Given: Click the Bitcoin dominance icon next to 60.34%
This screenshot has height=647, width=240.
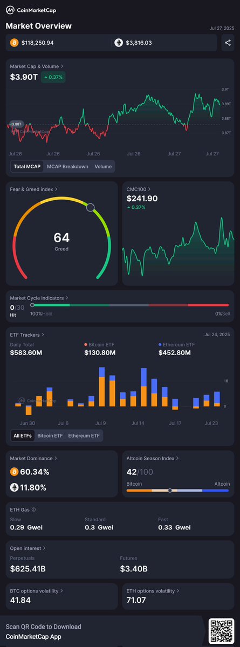Looking at the screenshot, I should coord(15,472).
